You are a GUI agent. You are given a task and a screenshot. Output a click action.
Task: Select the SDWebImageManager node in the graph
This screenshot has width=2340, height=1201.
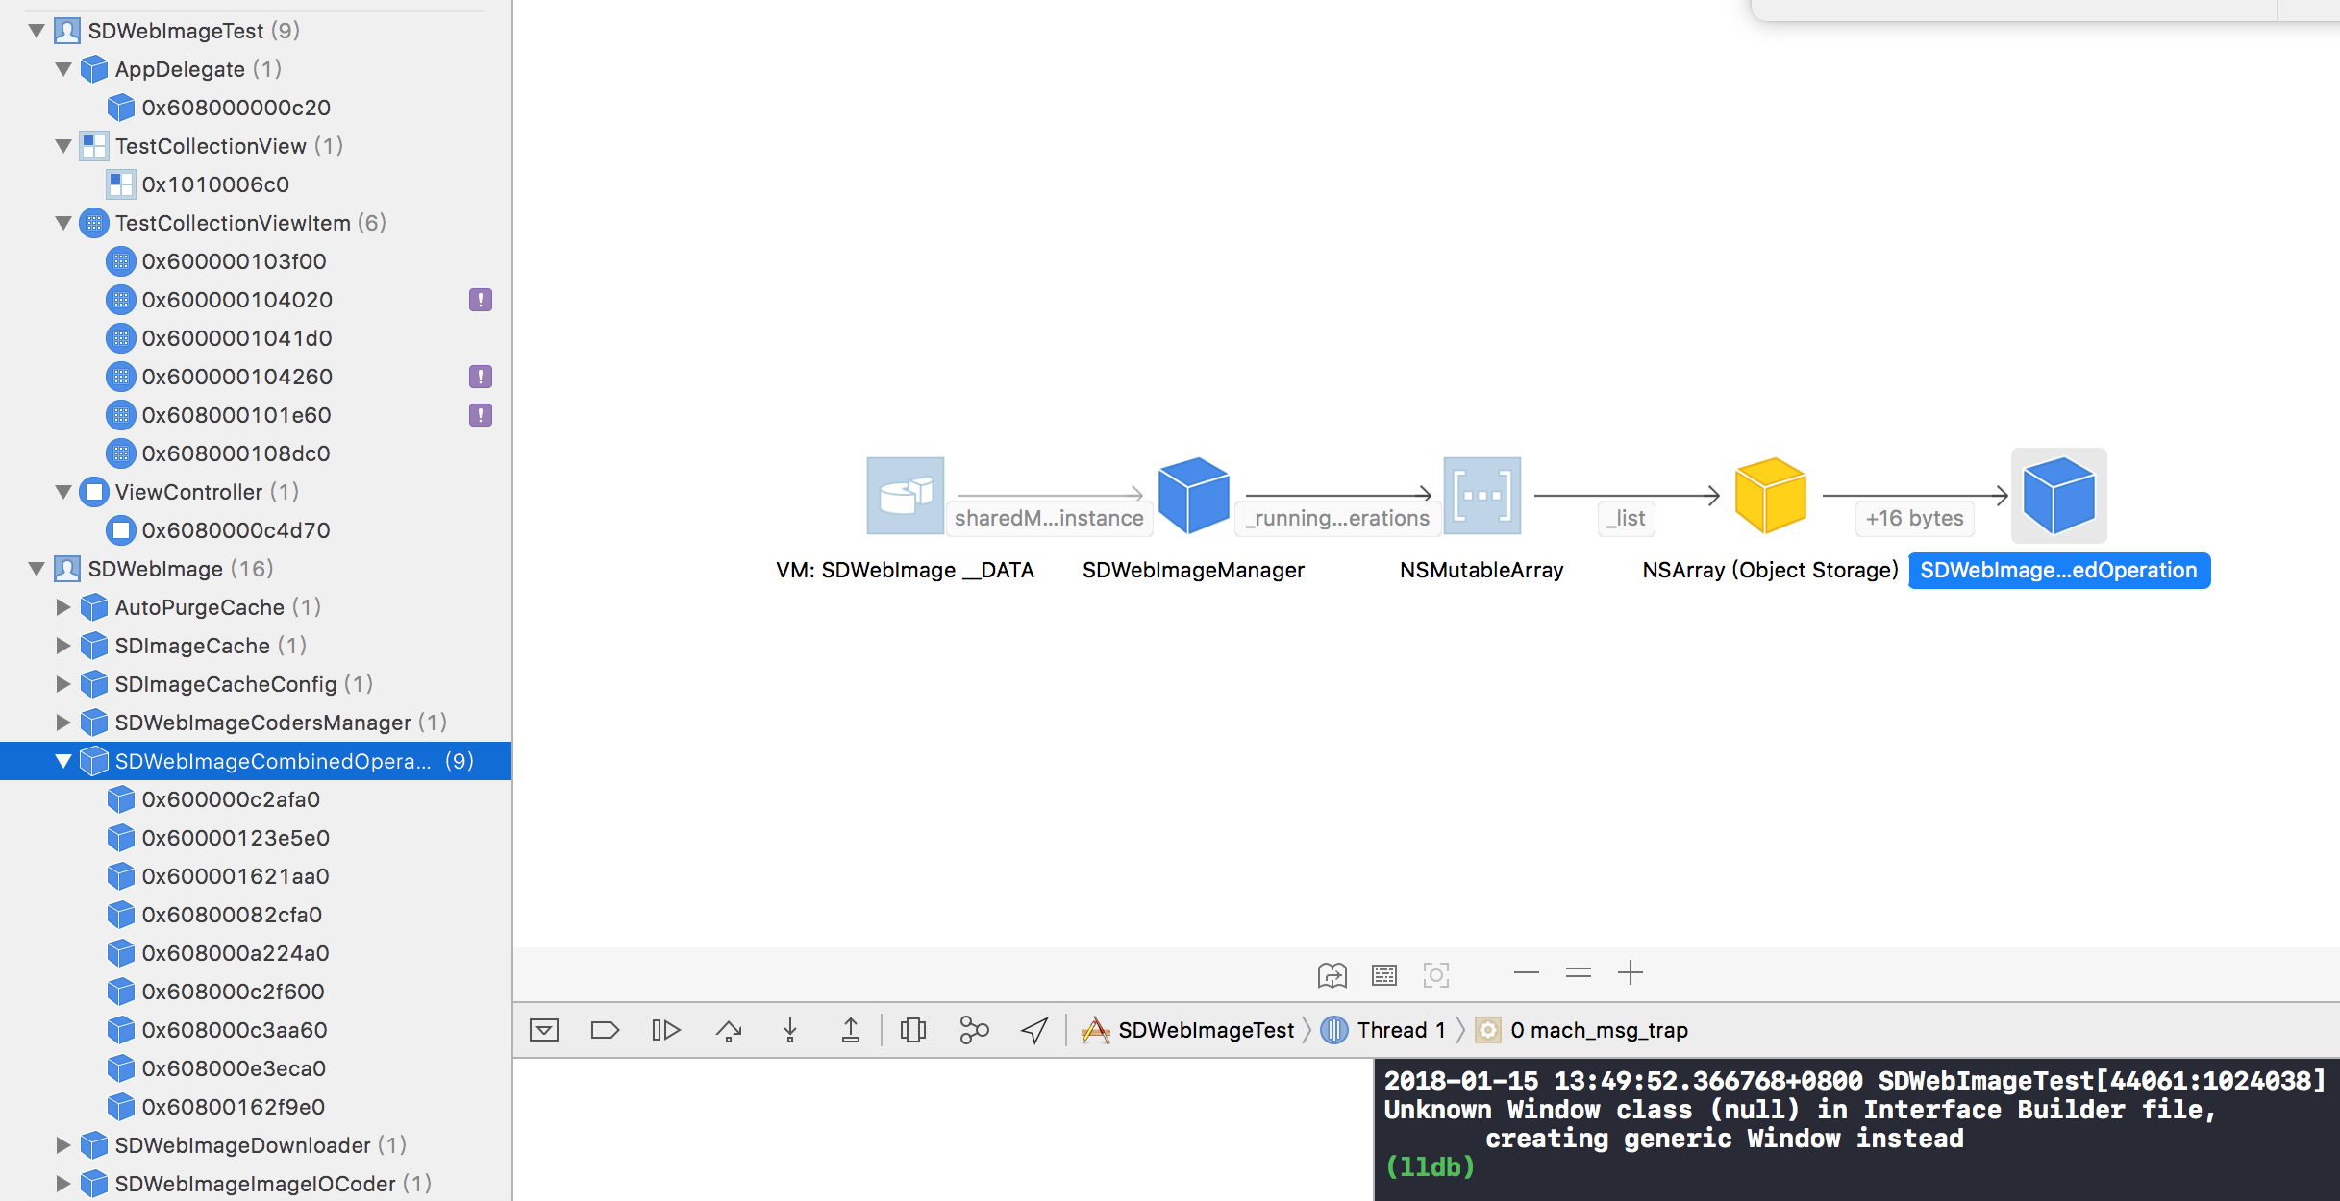click(1194, 495)
